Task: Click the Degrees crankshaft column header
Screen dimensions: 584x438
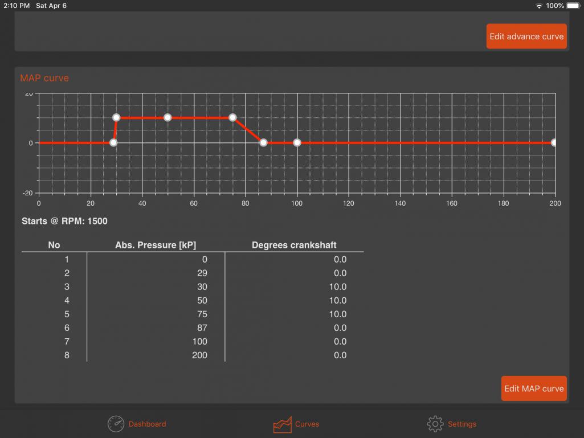Action: pos(294,245)
